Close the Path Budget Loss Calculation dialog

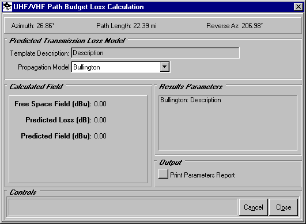coord(298,7)
